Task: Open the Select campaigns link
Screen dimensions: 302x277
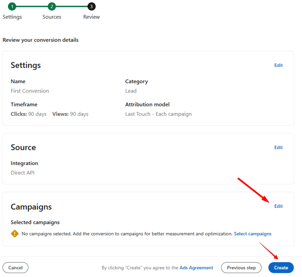Action: coord(253,234)
